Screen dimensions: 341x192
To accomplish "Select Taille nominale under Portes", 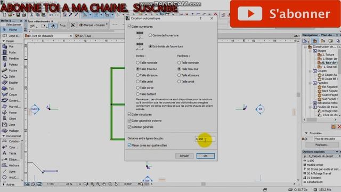I will [137, 63].
